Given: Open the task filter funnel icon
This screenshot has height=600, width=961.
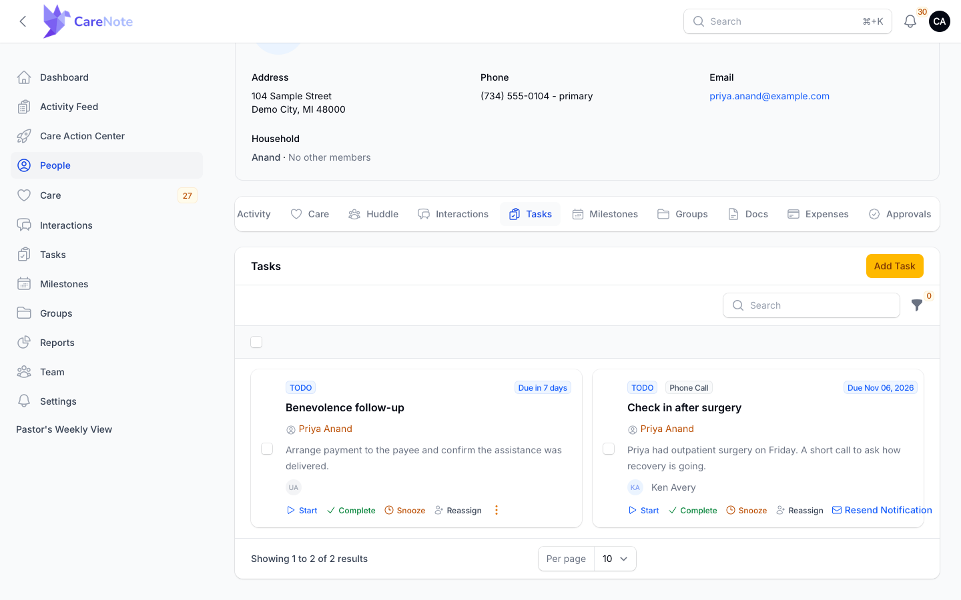Looking at the screenshot, I should coord(917,305).
